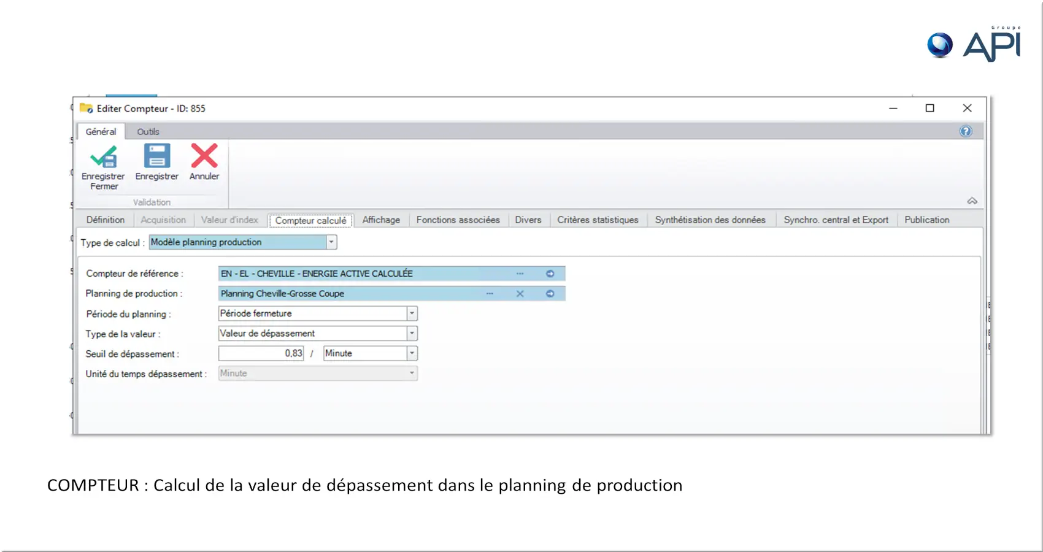Viewport: 1043px width, 552px height.
Task: Clear the Planning de production selection
Action: click(520, 294)
